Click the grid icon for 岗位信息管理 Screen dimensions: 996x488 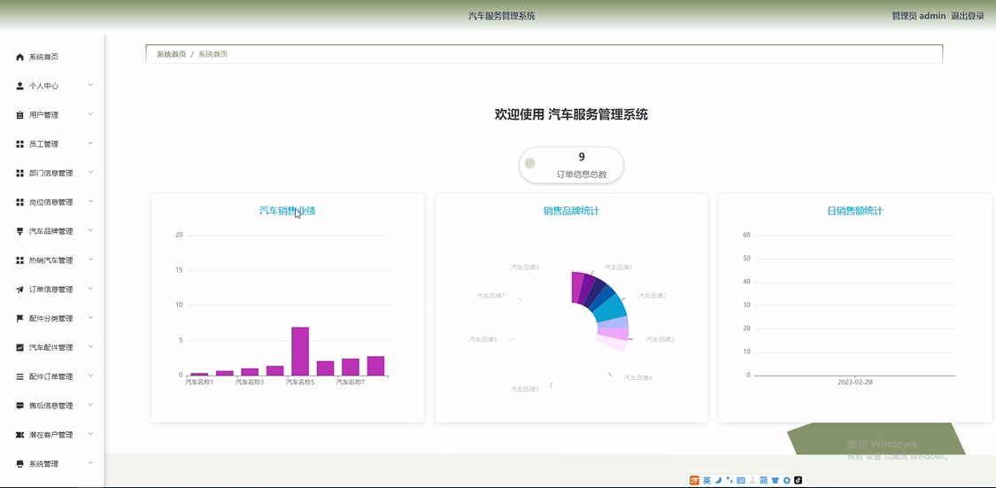click(x=19, y=202)
